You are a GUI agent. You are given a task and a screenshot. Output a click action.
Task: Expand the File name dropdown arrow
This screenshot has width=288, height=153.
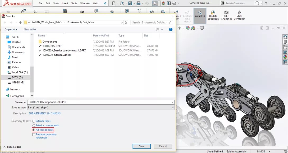pyautogui.click(x=172, y=102)
